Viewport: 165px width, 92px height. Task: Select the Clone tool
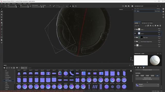coord(2,22)
